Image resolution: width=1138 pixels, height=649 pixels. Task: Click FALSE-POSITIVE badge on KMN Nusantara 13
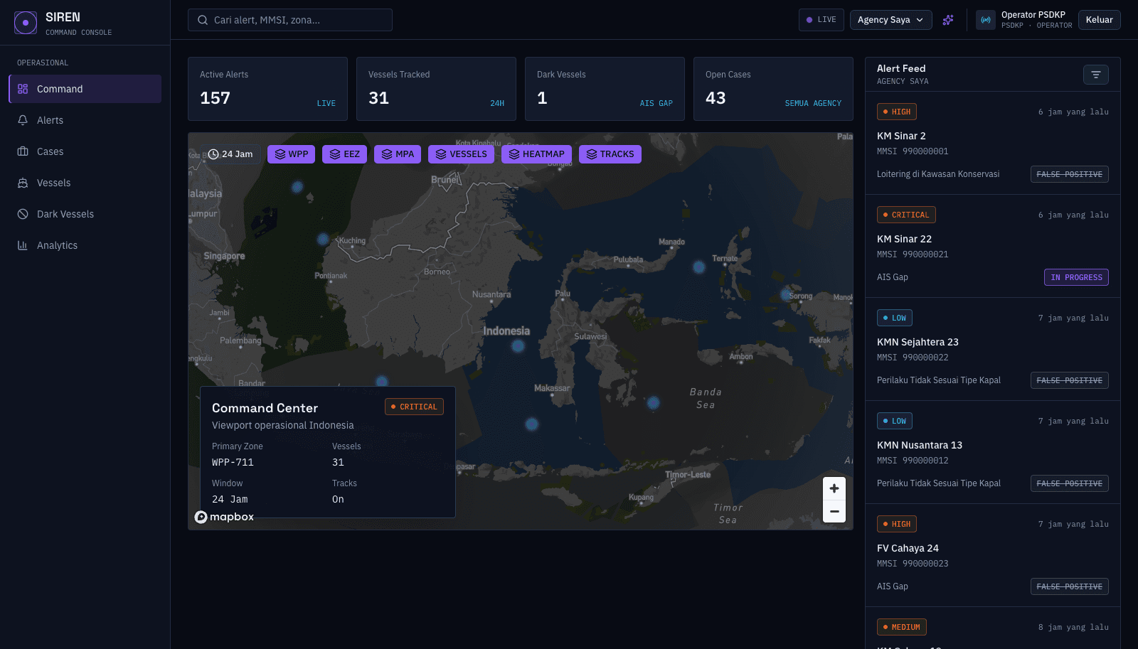pos(1070,483)
